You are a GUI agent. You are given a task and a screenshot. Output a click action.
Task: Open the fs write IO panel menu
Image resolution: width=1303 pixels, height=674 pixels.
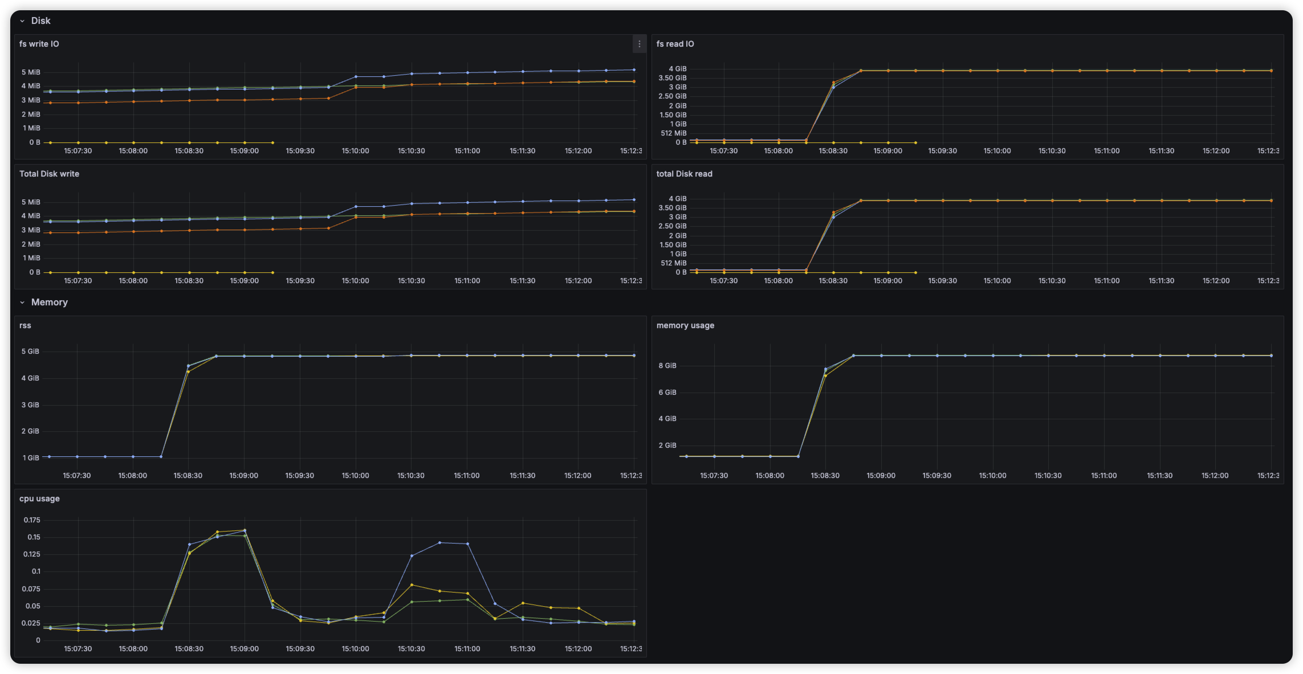click(639, 44)
